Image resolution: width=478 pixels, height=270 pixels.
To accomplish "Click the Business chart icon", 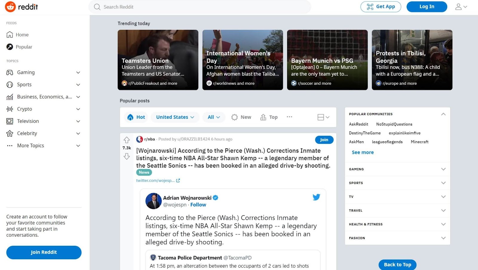I will (10, 97).
